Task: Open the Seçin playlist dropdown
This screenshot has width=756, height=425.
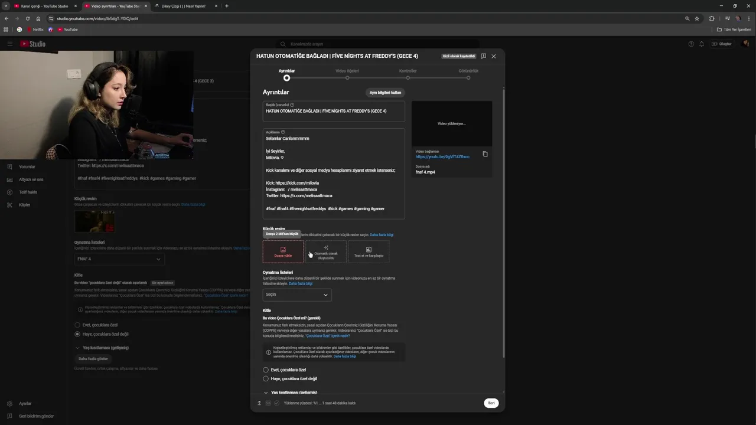Action: point(297,295)
